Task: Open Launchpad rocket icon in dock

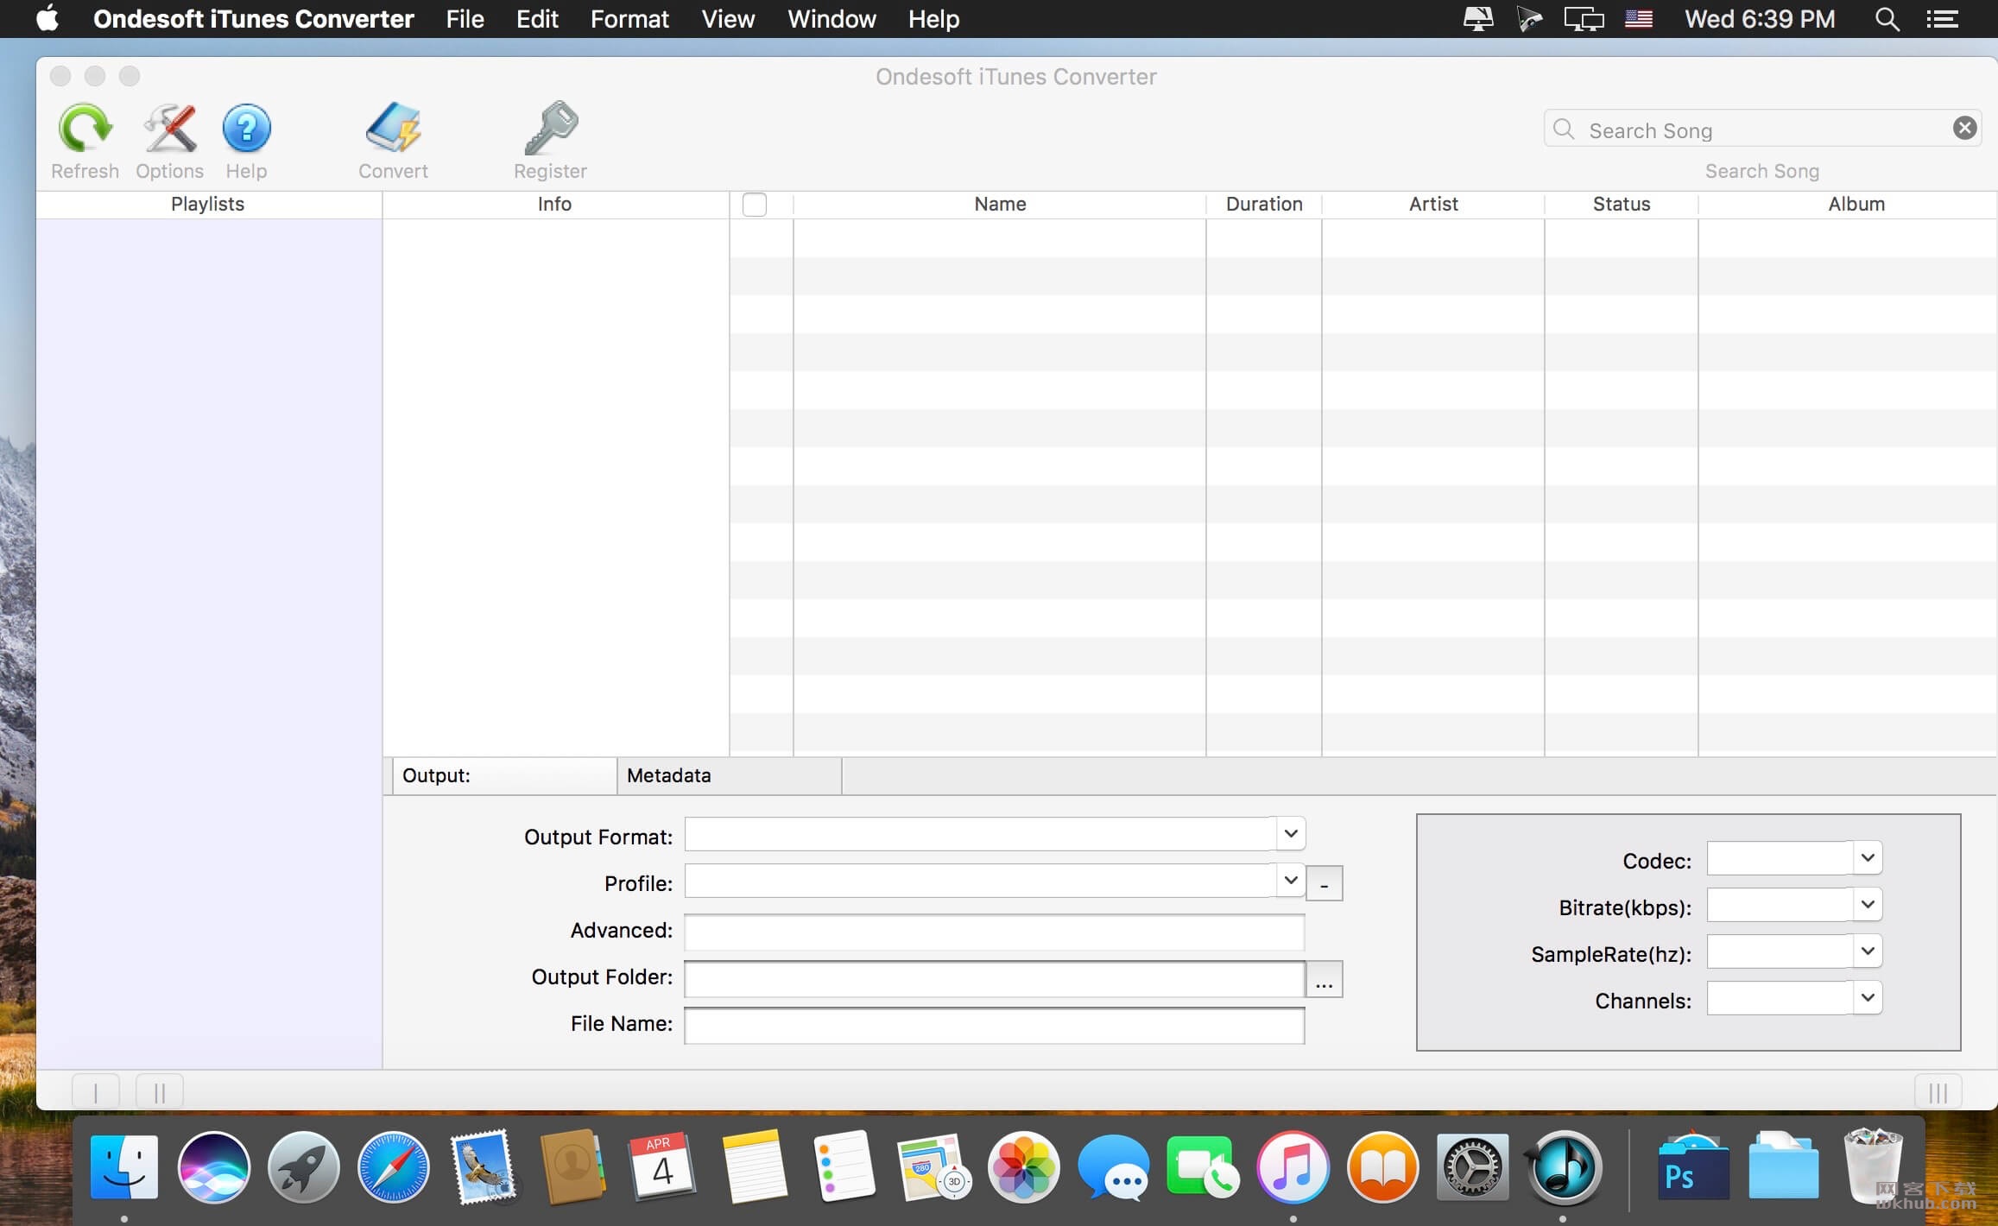Action: 303,1167
